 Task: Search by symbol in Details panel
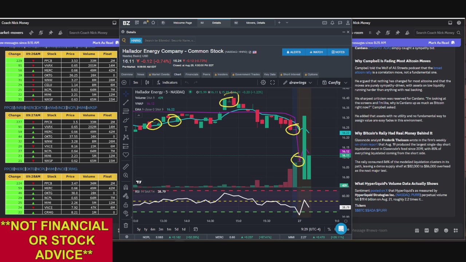pyautogui.click(x=169, y=40)
